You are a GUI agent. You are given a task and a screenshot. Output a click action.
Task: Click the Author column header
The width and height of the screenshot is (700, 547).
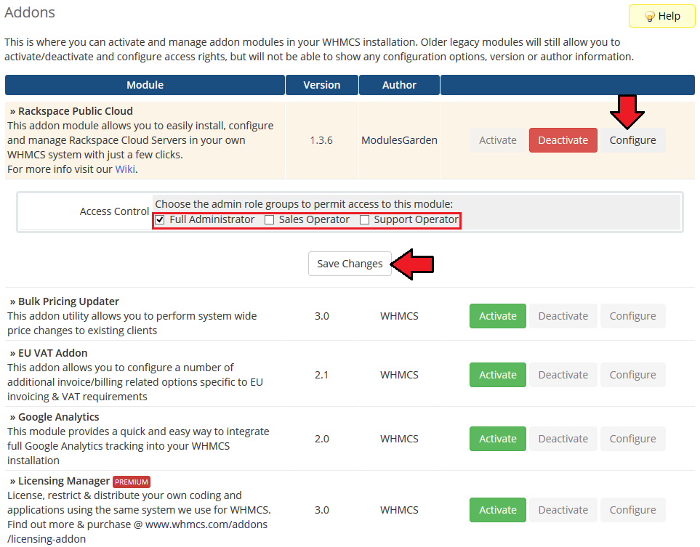pyautogui.click(x=399, y=85)
